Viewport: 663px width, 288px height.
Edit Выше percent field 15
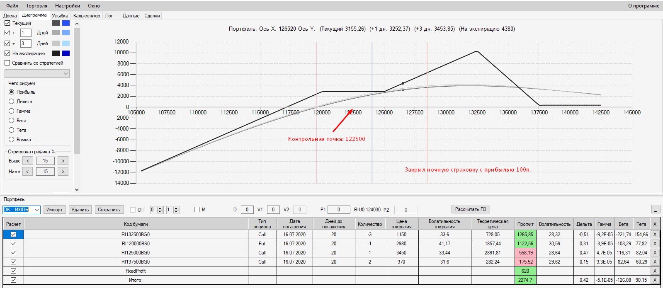(x=45, y=161)
